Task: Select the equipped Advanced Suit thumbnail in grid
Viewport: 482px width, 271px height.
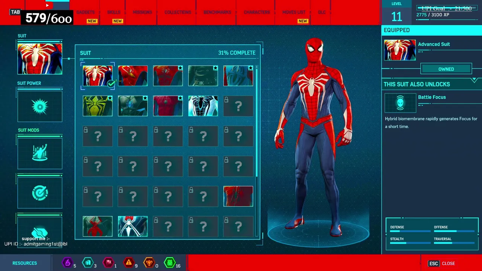Action: (x=98, y=76)
